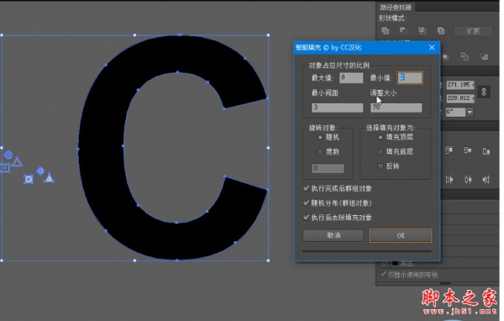
Task: Select the 度数 rotation radio button
Action: pyautogui.click(x=320, y=151)
